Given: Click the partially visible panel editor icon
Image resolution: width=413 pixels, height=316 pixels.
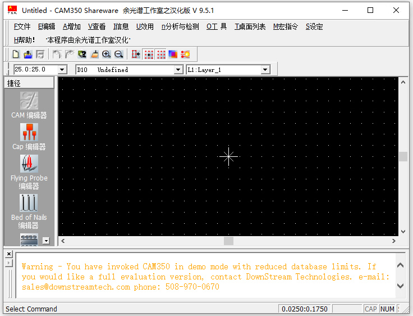Looking at the screenshot, I should pos(29,240).
